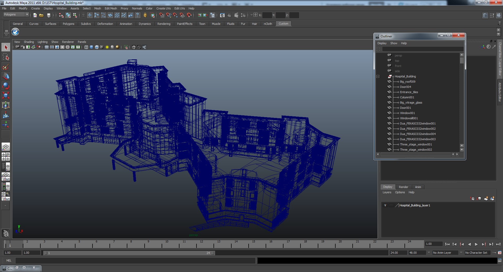The width and height of the screenshot is (503, 272).
Task: Click the Save Scene disk icon
Action: point(48,15)
